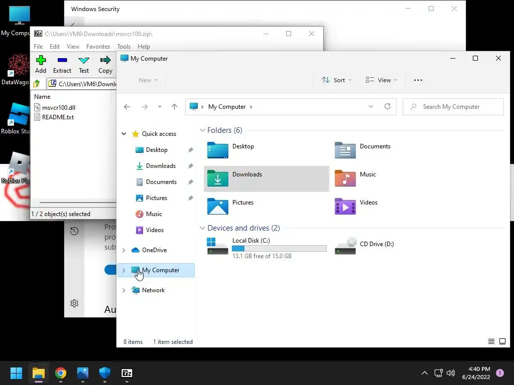This screenshot has width=514, height=385.
Task: Open Windows Security settings gear
Action: click(74, 303)
